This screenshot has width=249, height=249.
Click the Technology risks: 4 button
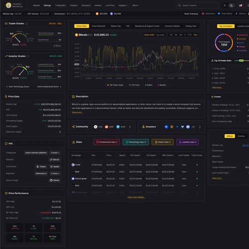[135, 142]
